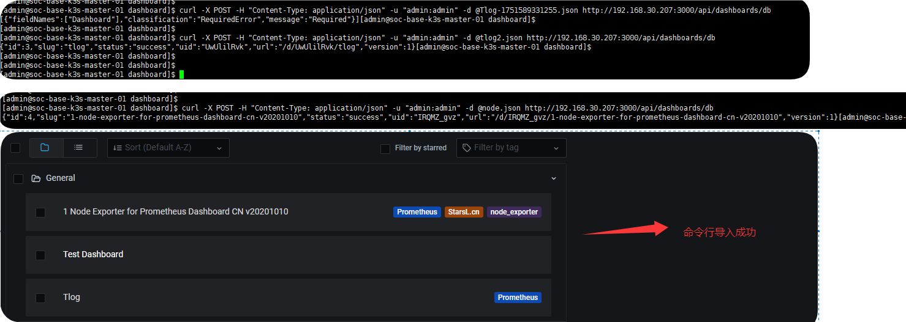Switch to folder view icon
906x322 pixels.
pos(45,148)
